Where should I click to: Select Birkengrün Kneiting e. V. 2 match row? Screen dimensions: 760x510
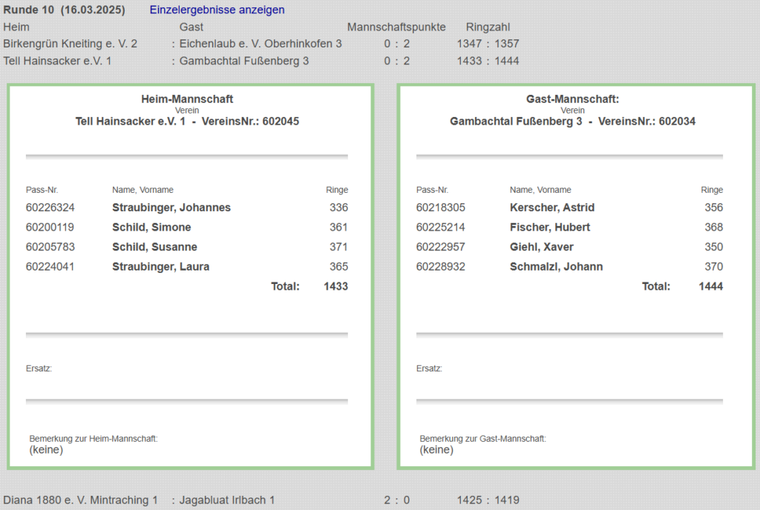pos(71,44)
